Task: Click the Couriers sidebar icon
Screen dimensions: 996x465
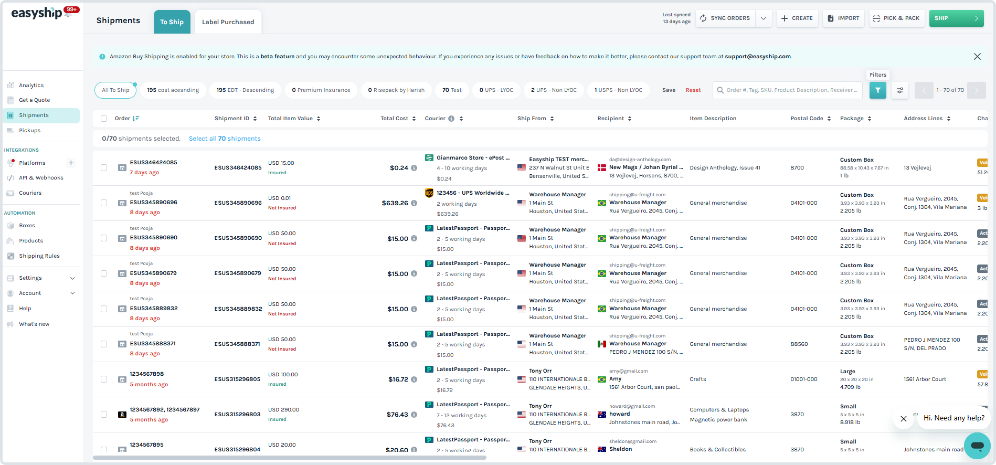Action: [10, 193]
